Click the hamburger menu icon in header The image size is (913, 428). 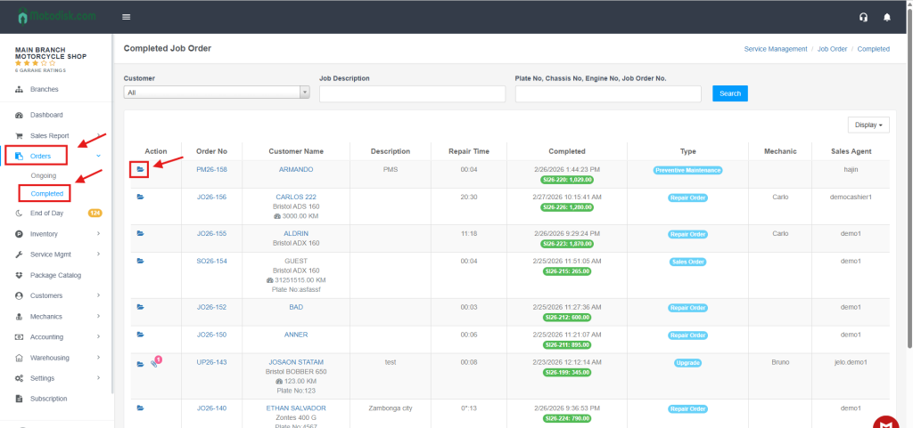click(127, 17)
